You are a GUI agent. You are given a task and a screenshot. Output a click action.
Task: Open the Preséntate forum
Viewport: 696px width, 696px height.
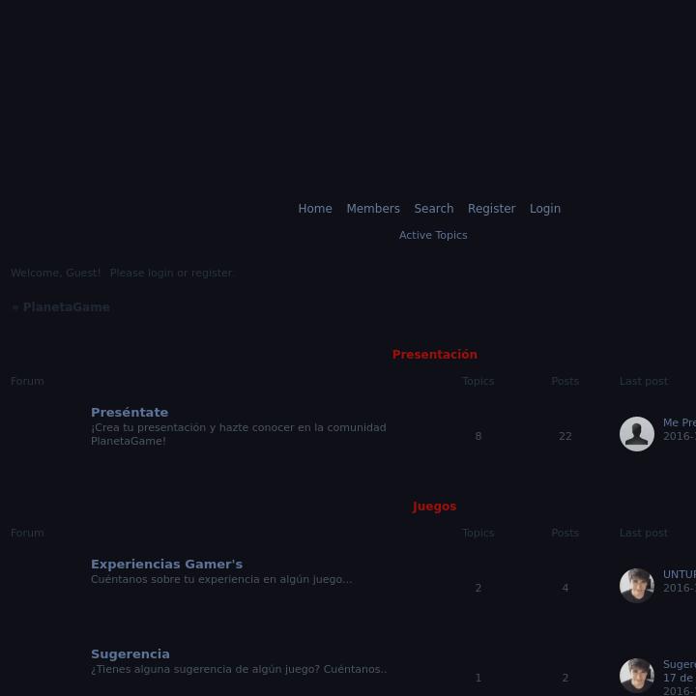click(x=130, y=413)
